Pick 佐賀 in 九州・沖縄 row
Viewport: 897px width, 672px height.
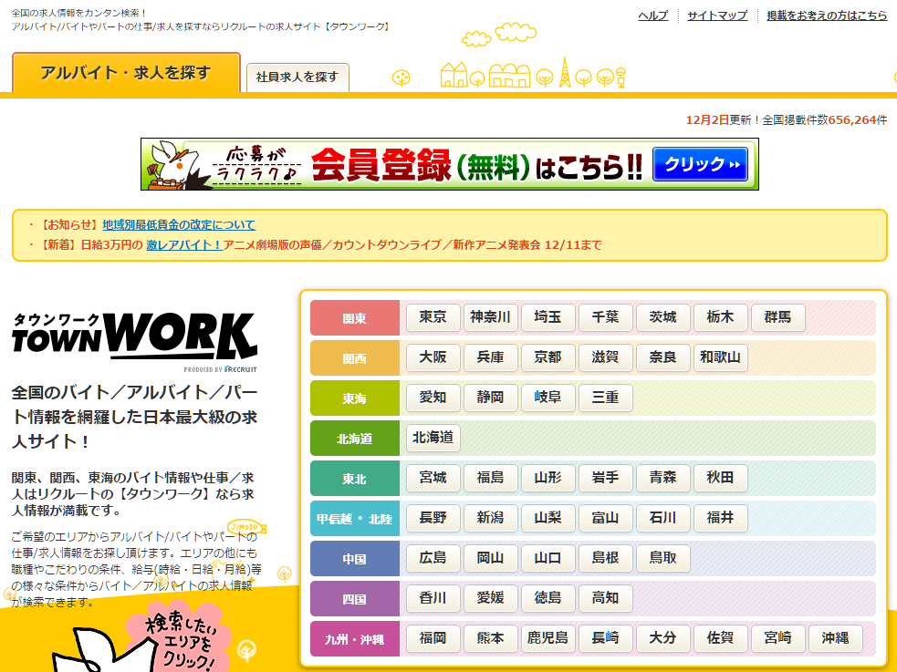(720, 638)
